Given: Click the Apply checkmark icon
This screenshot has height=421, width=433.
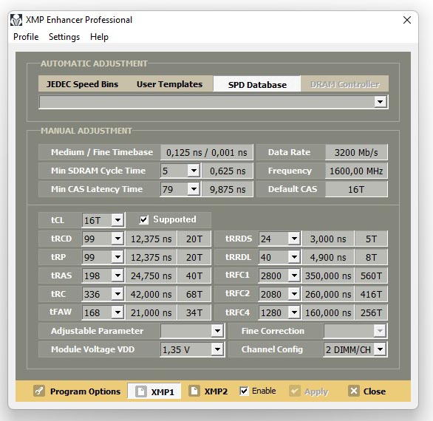Looking at the screenshot, I should point(295,391).
